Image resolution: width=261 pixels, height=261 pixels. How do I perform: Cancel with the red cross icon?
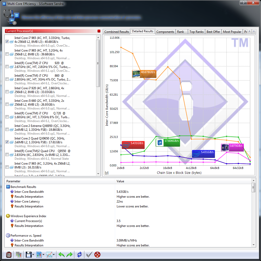(97, 255)
